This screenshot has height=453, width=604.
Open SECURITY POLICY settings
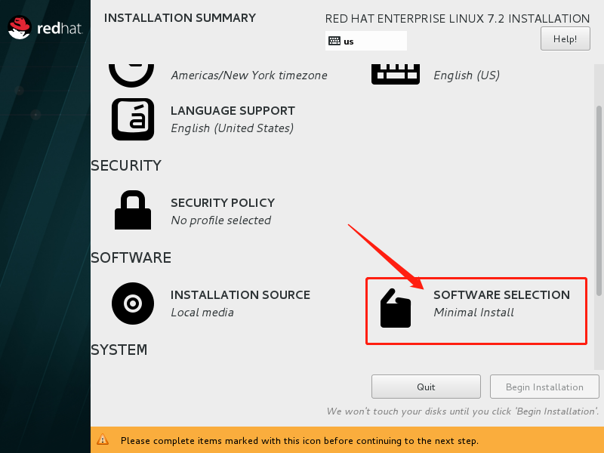click(x=223, y=203)
